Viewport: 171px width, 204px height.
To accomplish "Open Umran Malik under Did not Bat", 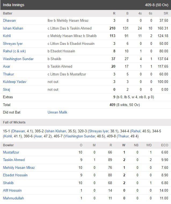I will pos(57,112).
